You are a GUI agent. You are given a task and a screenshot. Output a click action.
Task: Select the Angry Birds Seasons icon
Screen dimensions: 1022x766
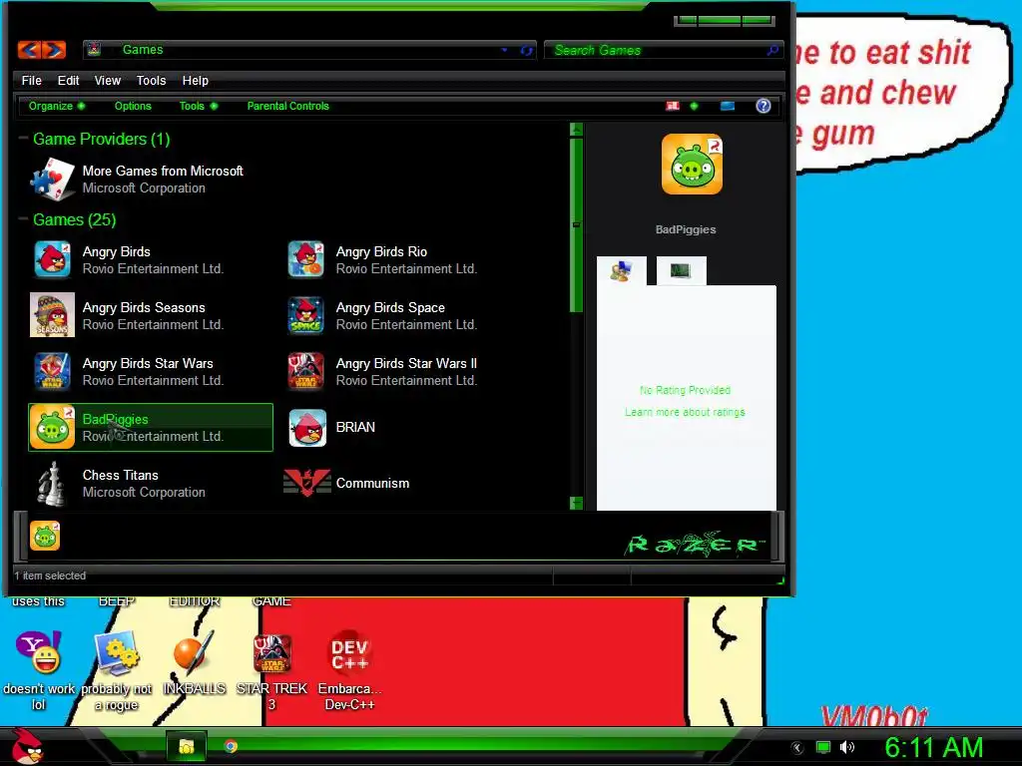coord(52,315)
